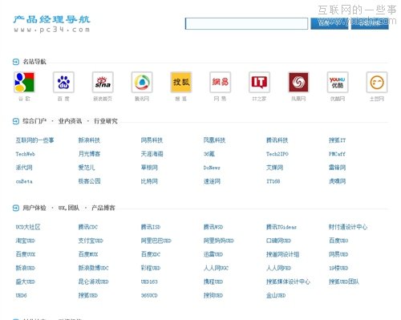Open the 昆仑游戏UED link
Image resolution: width=401 pixels, height=320 pixels.
tap(93, 282)
